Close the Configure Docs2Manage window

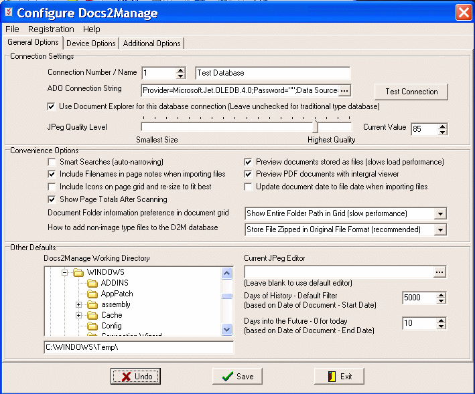tap(464, 13)
